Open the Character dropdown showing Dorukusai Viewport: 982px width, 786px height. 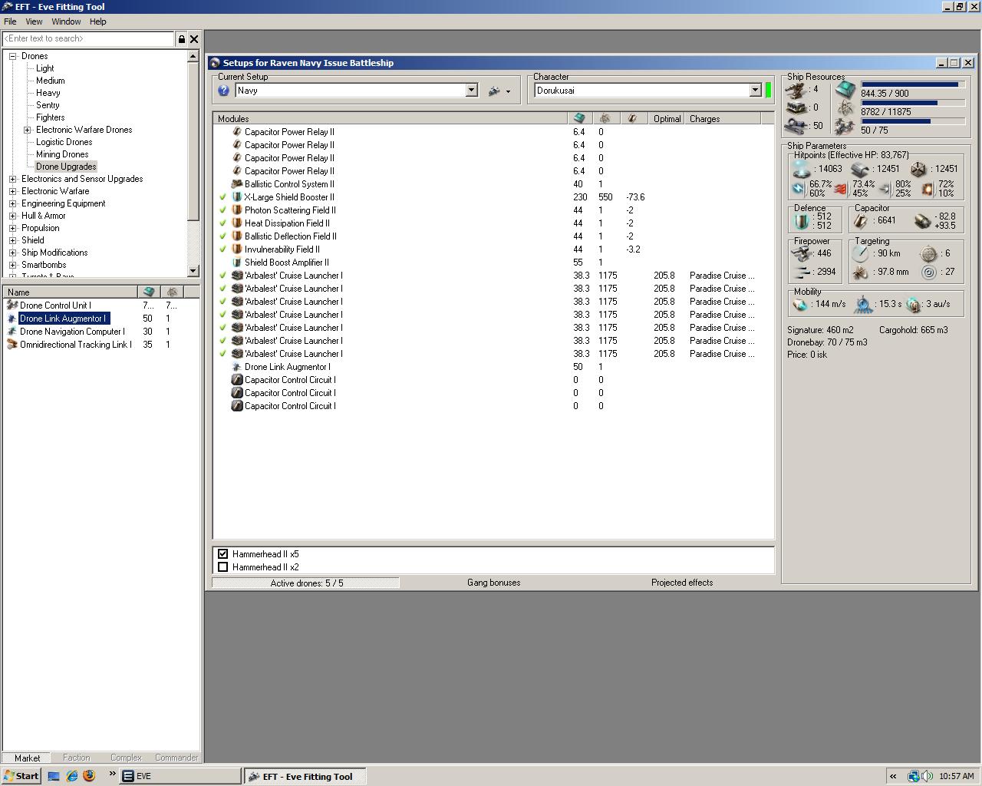pos(755,91)
